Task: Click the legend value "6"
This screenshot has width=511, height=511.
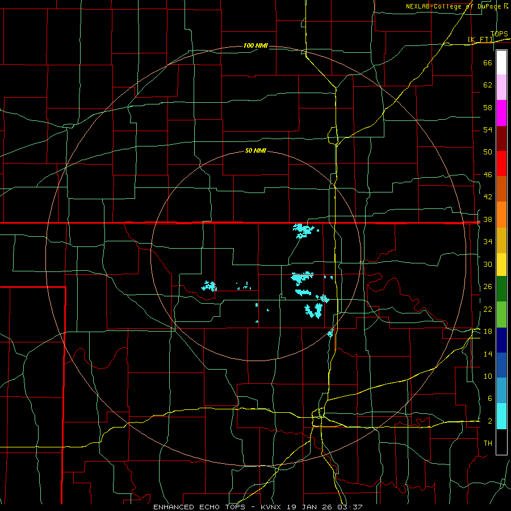Action: (490, 398)
